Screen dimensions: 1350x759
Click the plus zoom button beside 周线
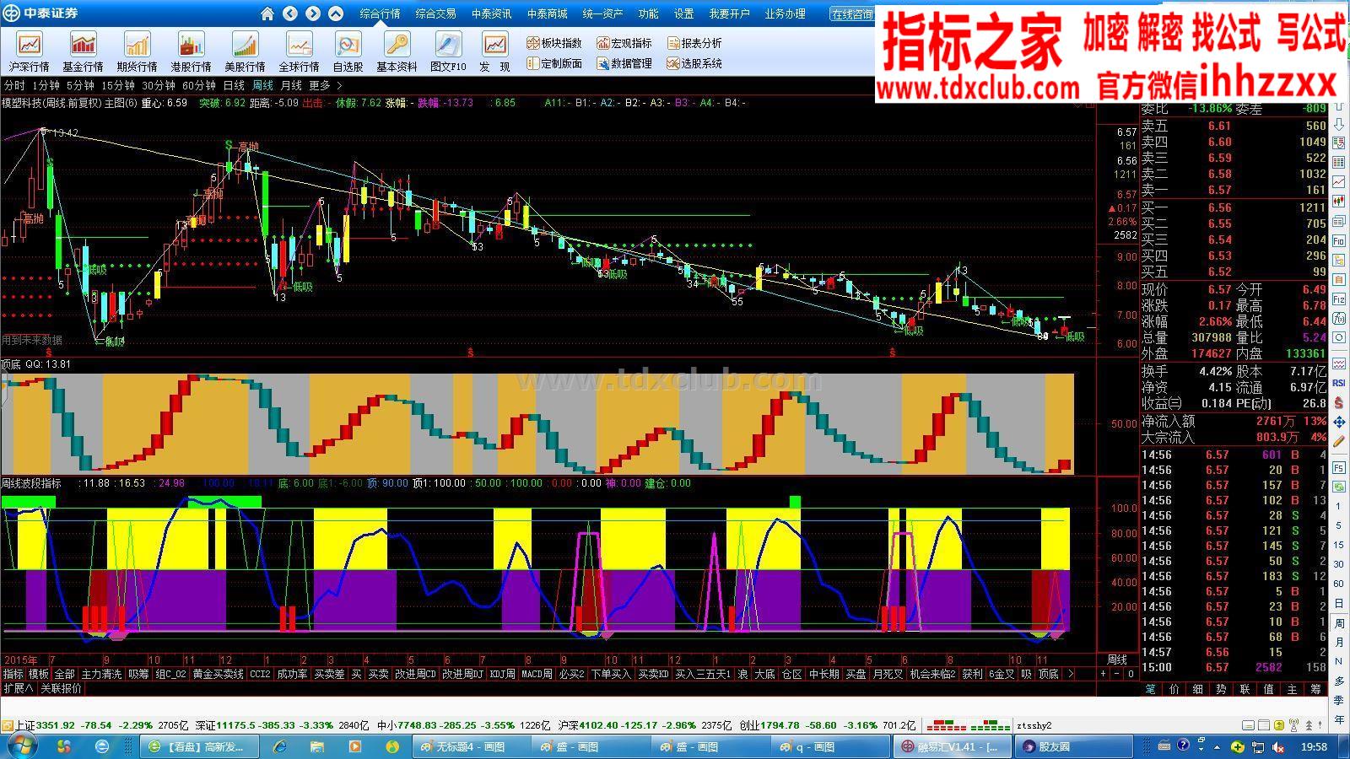coord(1103,674)
